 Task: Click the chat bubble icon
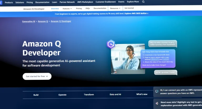click(x=157, y=91)
